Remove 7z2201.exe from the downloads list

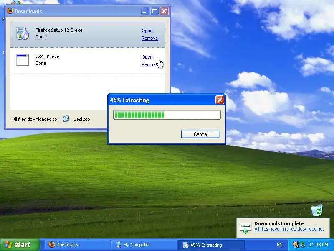click(x=150, y=64)
